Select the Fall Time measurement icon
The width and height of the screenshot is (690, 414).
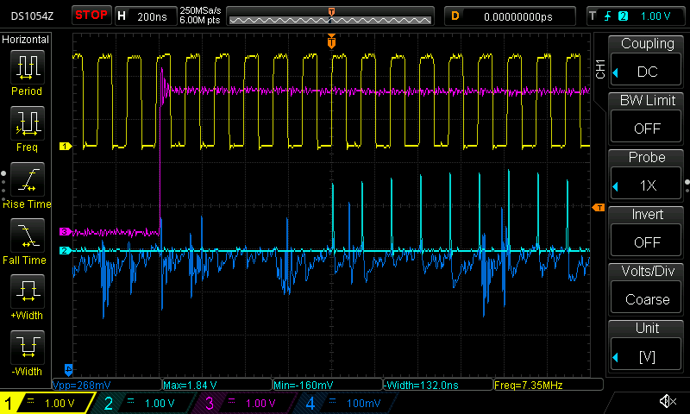pyautogui.click(x=27, y=235)
